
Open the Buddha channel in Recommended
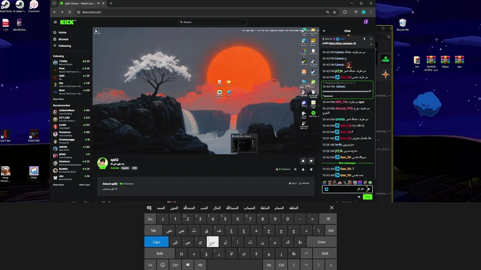[x=71, y=170]
